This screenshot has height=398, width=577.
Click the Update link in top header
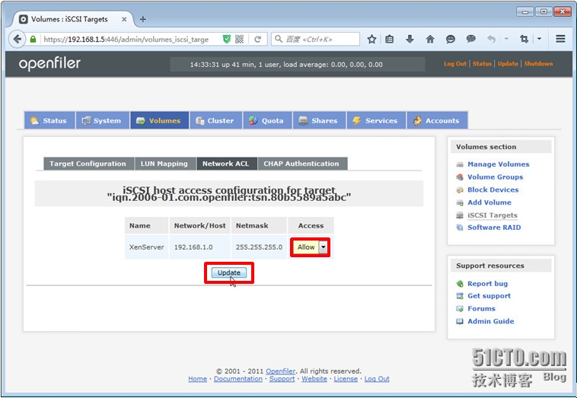508,64
